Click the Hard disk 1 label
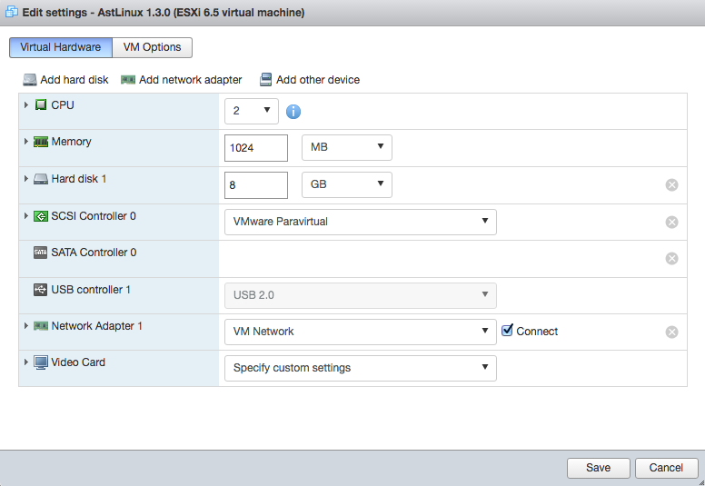Screen dimensions: 705x486 (x=79, y=179)
